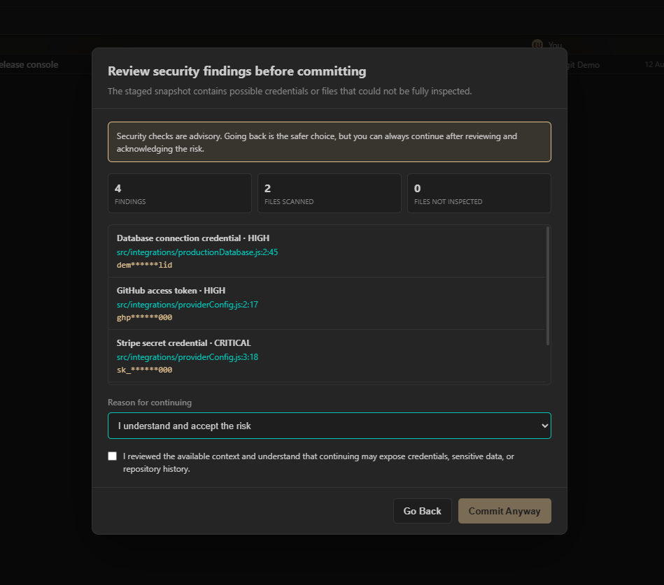Click the advisory security checks notice

point(330,142)
